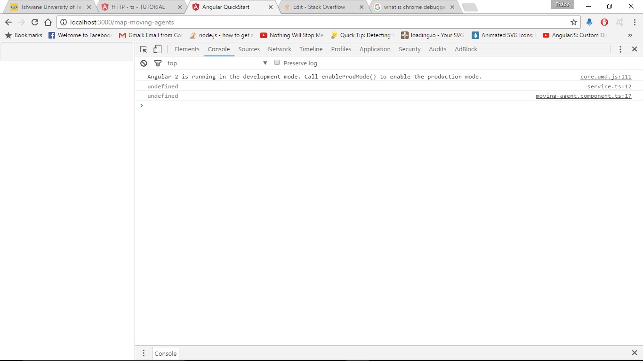Image resolution: width=643 pixels, height=361 pixels.
Task: Switch to the Elements panel
Action: pos(187,49)
